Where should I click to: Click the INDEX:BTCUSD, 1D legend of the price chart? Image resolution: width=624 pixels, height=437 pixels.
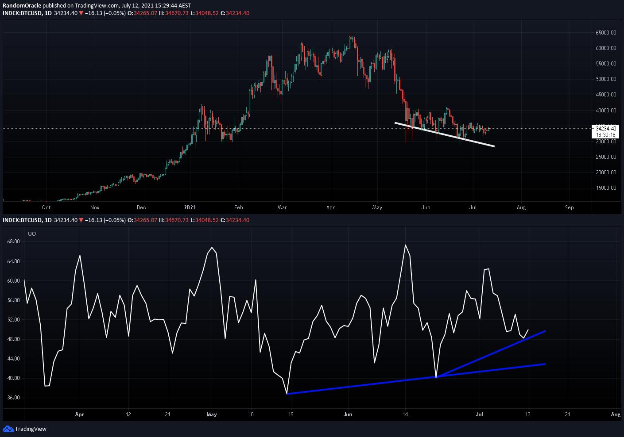pyautogui.click(x=27, y=13)
